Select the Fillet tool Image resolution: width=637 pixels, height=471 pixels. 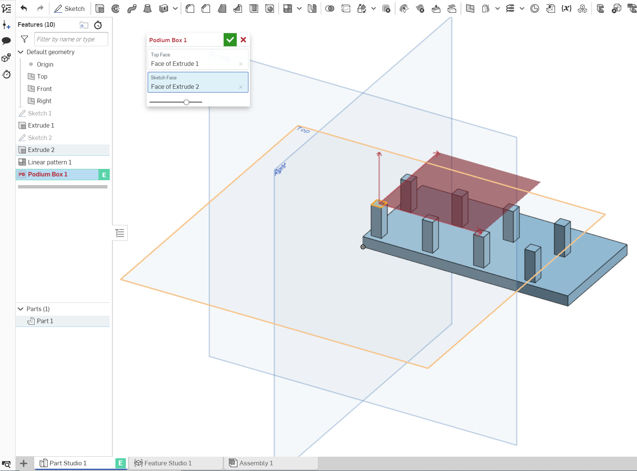pyautogui.click(x=190, y=8)
